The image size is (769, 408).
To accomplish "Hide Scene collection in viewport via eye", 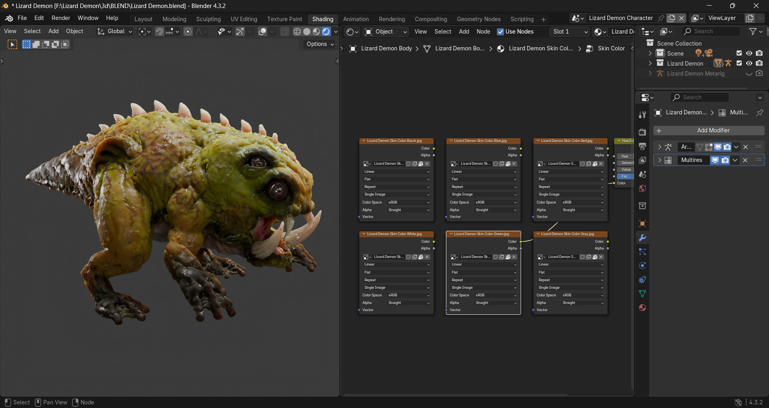I will pos(749,53).
